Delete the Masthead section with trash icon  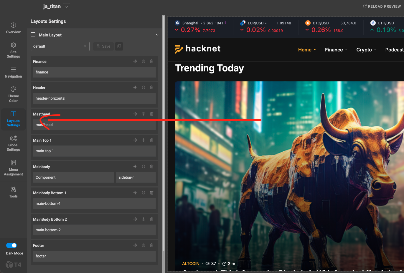point(152,114)
